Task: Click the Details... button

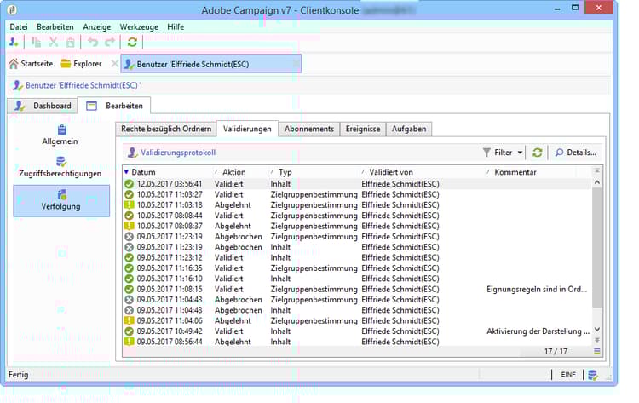Action: [x=576, y=153]
